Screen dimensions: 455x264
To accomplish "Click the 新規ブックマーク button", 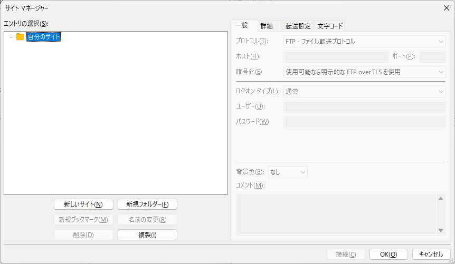I will point(83,220).
